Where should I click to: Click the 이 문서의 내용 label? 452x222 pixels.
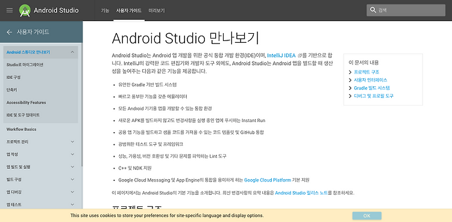363,62
